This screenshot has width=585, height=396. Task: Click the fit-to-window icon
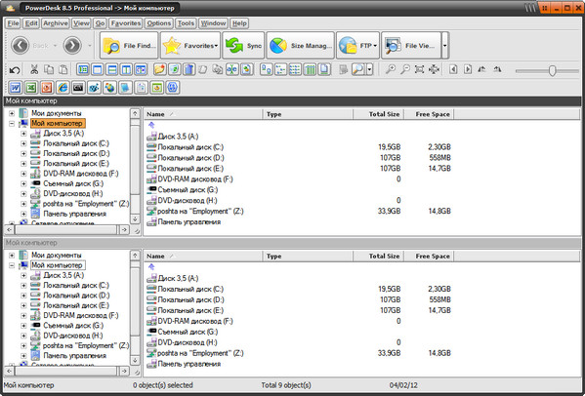(419, 69)
